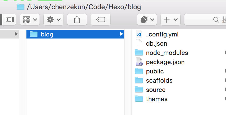Open the node_modules folder
This screenshot has height=115, width=226.
point(167,53)
